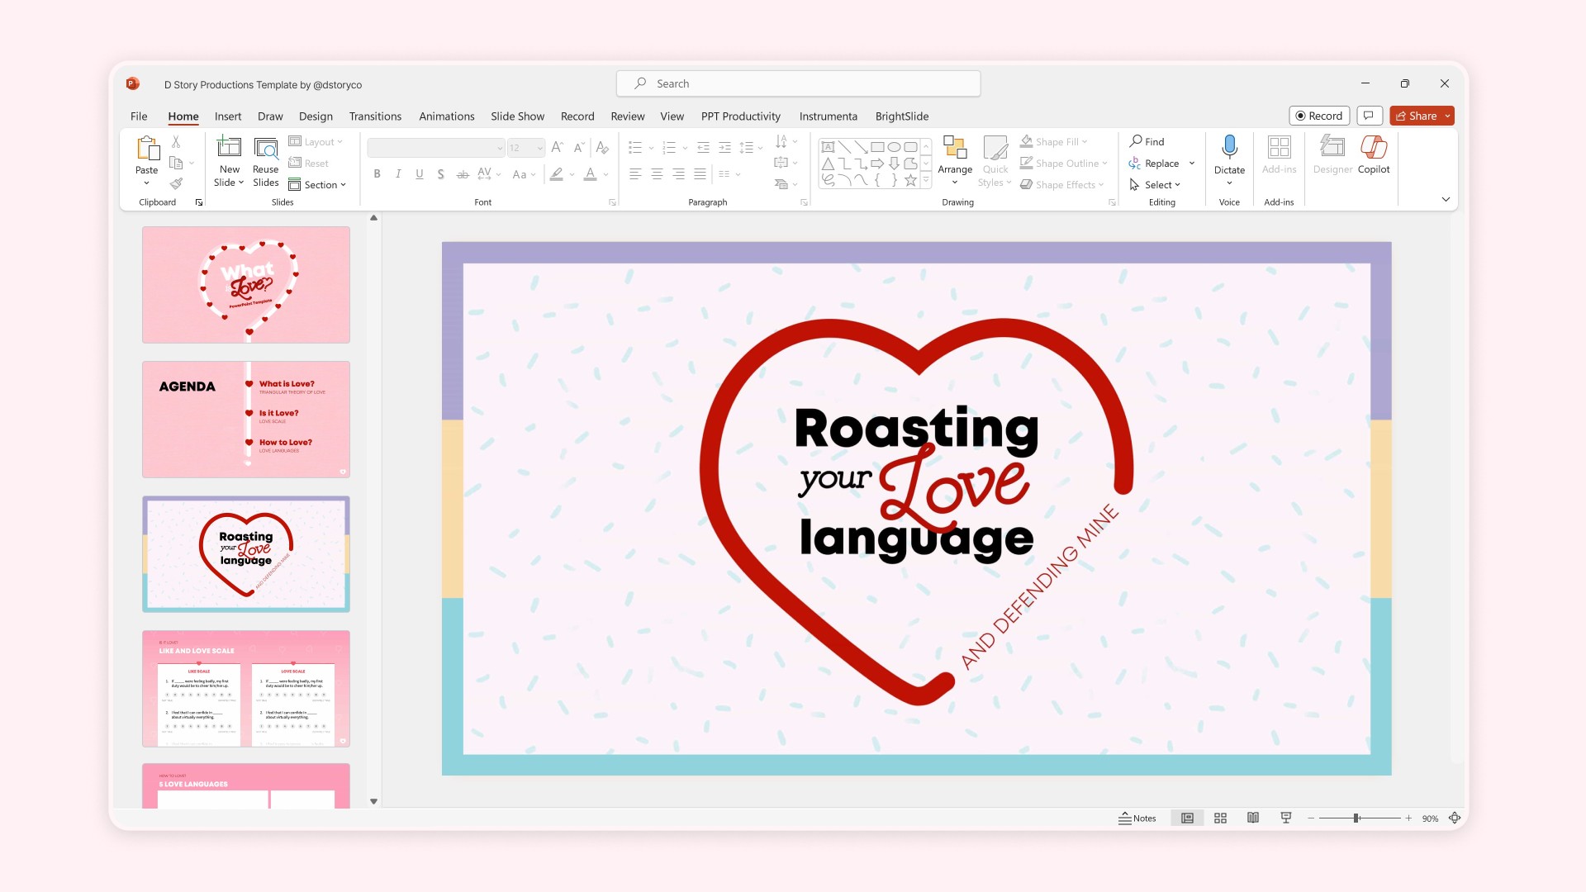Toggle italic text style
1586x892 pixels.
[398, 173]
